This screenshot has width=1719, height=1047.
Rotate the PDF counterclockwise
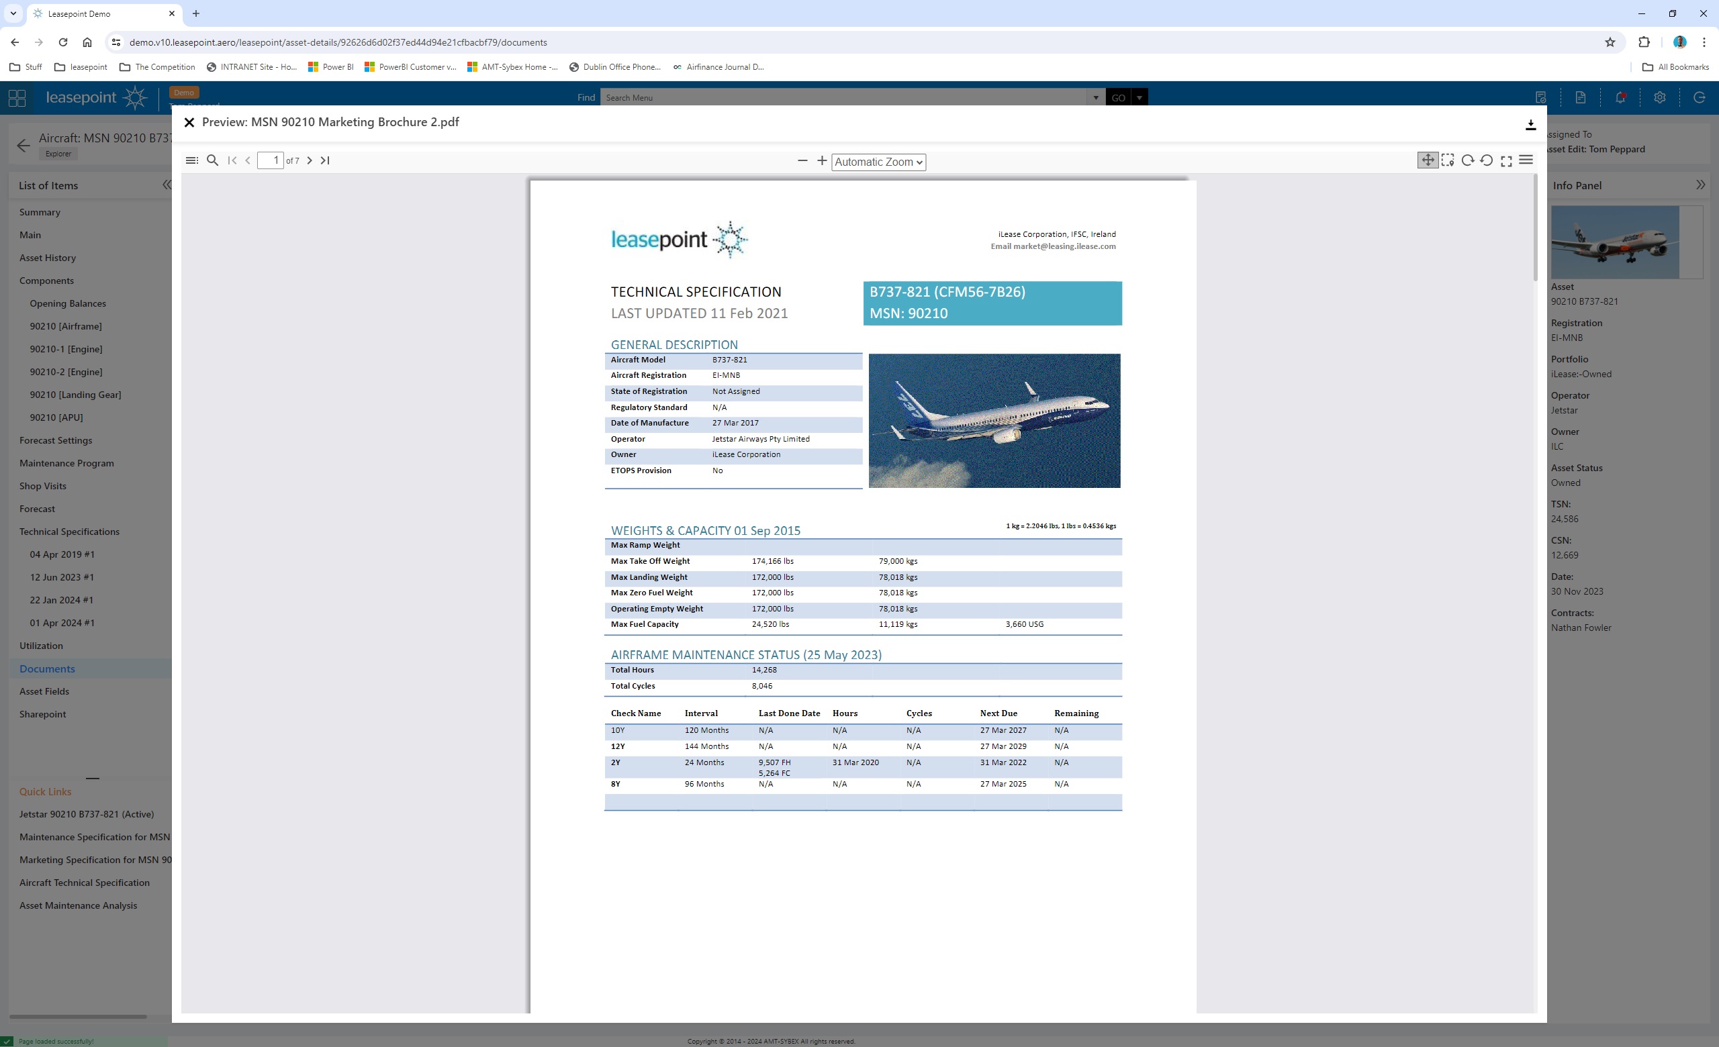[1487, 160]
